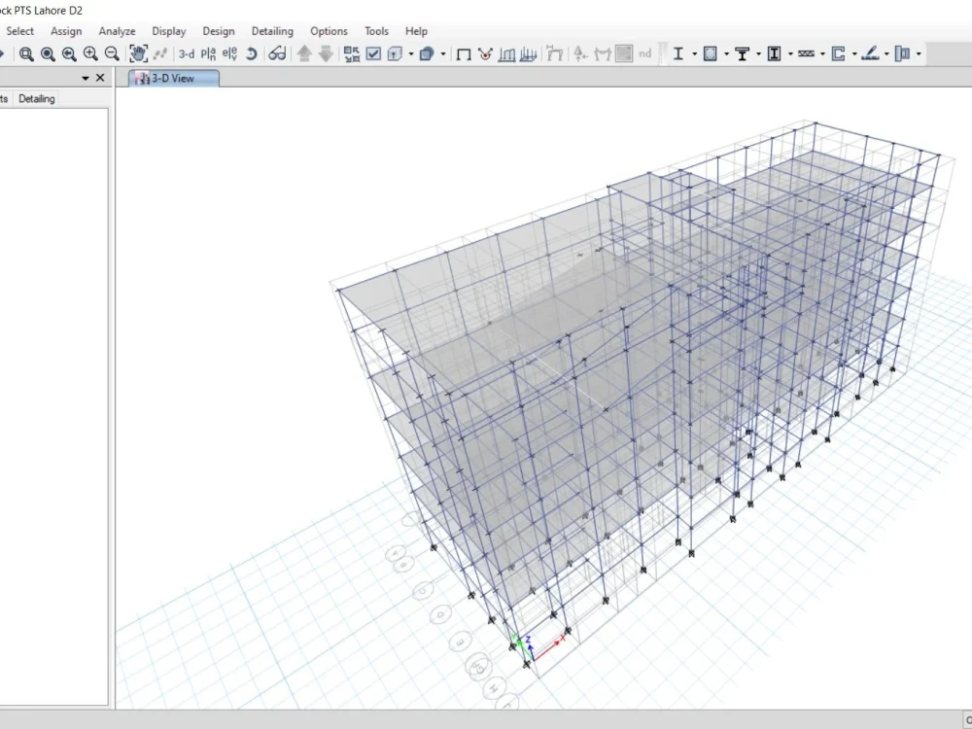Click the Zoom Out One Step icon
This screenshot has height=729, width=972.
[111, 53]
